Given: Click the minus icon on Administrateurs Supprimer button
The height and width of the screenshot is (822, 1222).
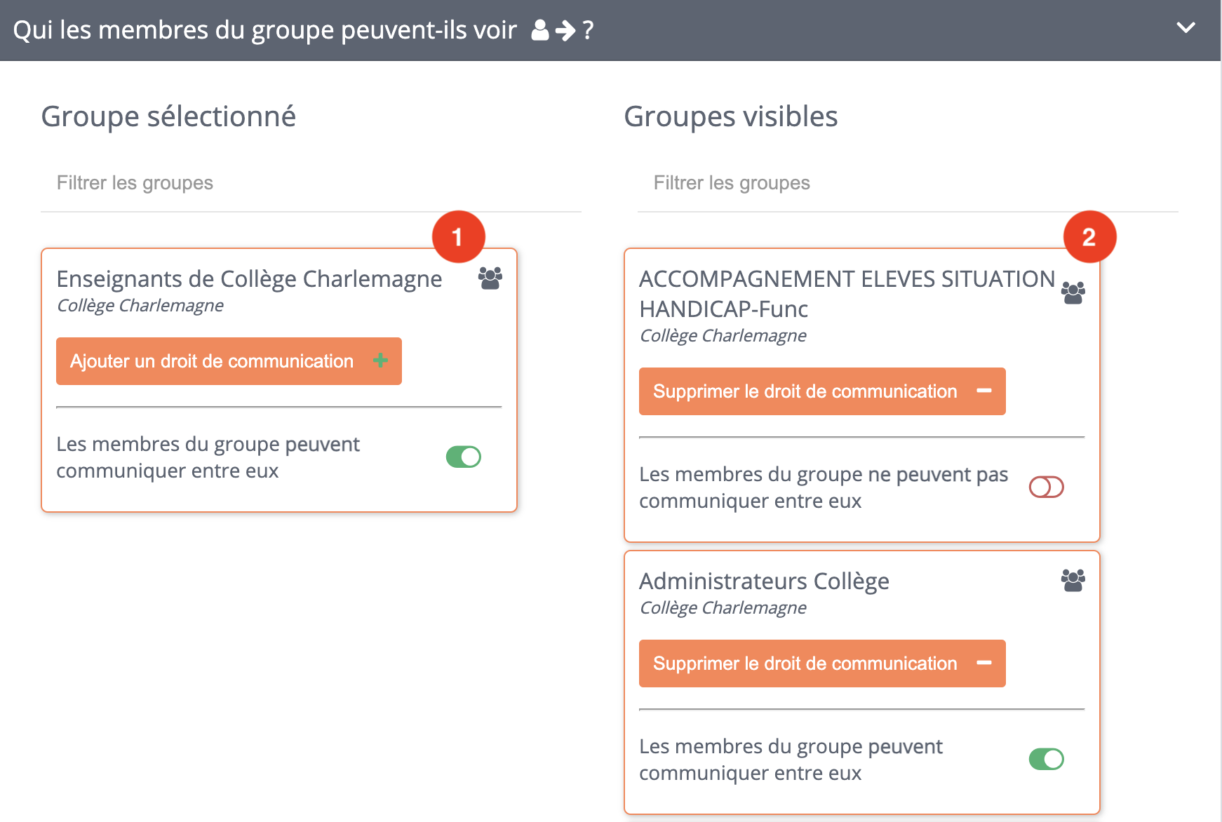Looking at the screenshot, I should click(x=986, y=663).
